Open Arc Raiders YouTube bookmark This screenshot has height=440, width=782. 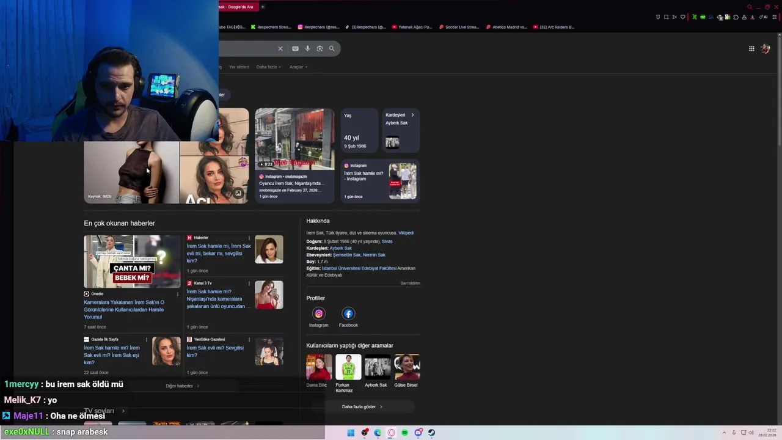pyautogui.click(x=554, y=27)
